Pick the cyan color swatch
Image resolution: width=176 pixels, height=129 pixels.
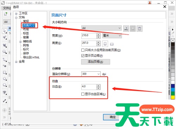pos(173,90)
